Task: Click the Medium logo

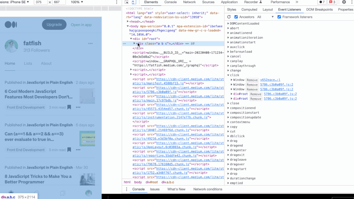Action: click(11, 25)
